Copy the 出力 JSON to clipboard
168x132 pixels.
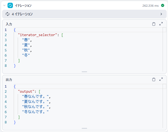[154, 79]
